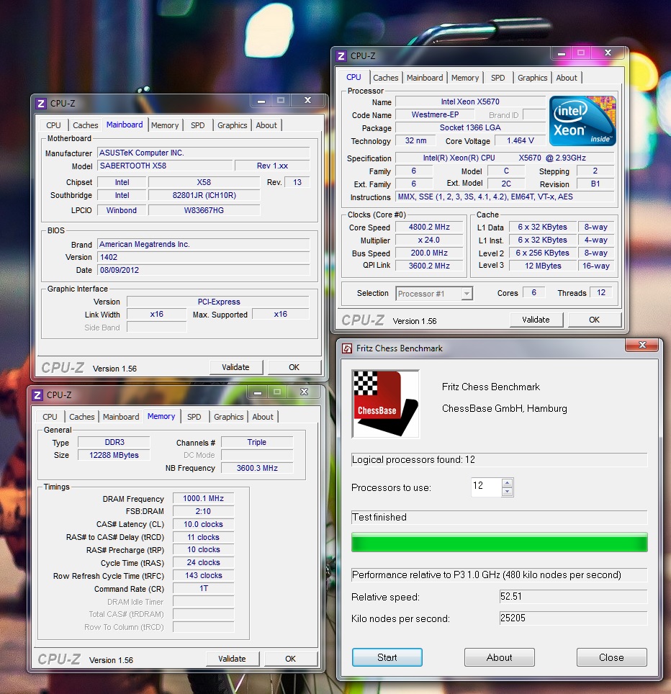Select Caches tab in CPU window
671x694 pixels.
coord(385,78)
